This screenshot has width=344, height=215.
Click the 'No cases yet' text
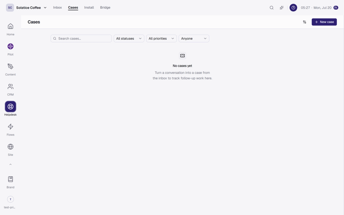tap(182, 66)
